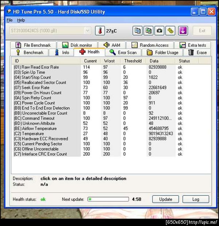Viewport: 219px width, 226px height.
Task: Click the Erase trash can icon
Action: pos(191,52)
